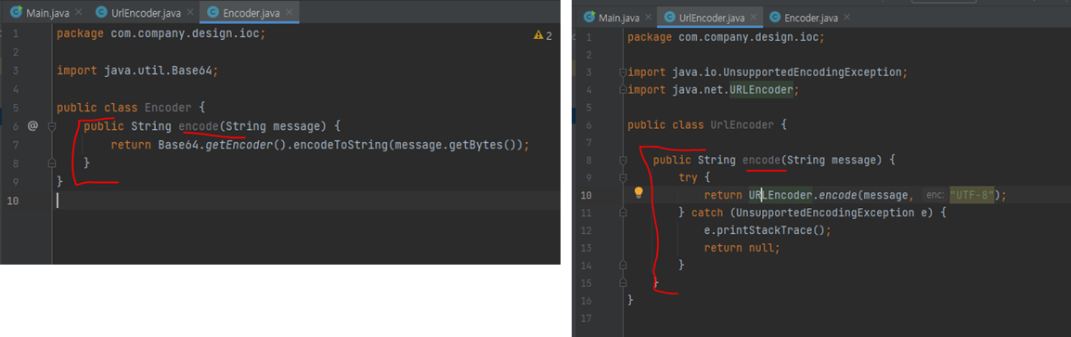Open the warnings indicator showing 2 problems
1071x337 pixels.
tap(542, 35)
